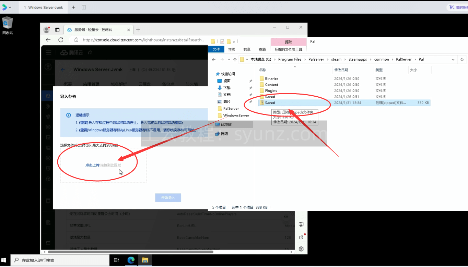Open a new browser tab

coord(138,30)
